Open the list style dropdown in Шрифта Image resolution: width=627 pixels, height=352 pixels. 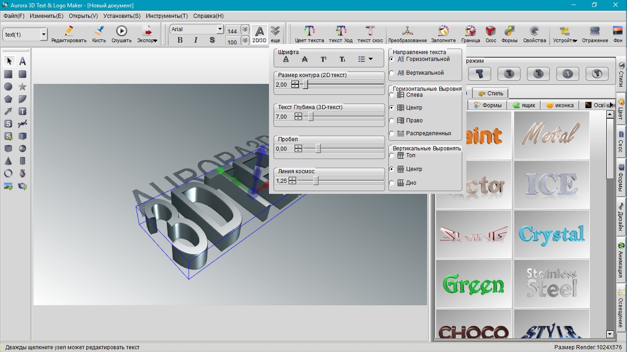click(365, 59)
